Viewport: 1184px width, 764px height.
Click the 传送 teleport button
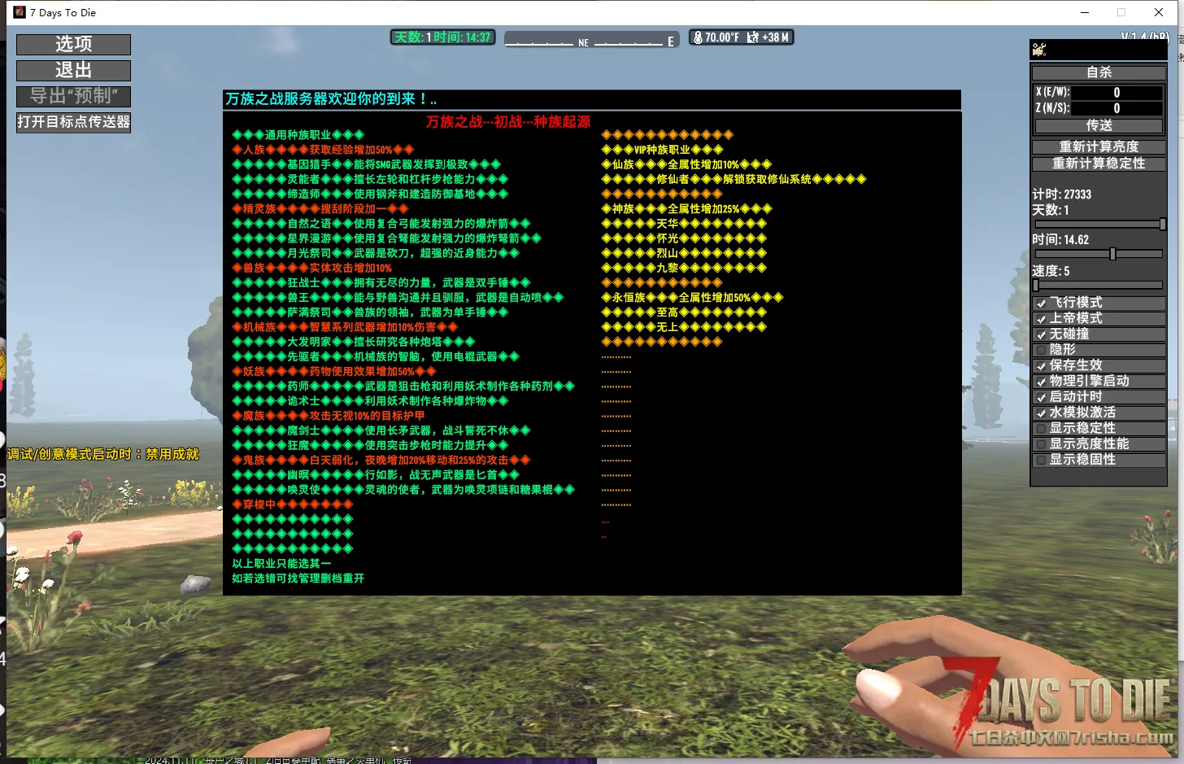click(1099, 125)
